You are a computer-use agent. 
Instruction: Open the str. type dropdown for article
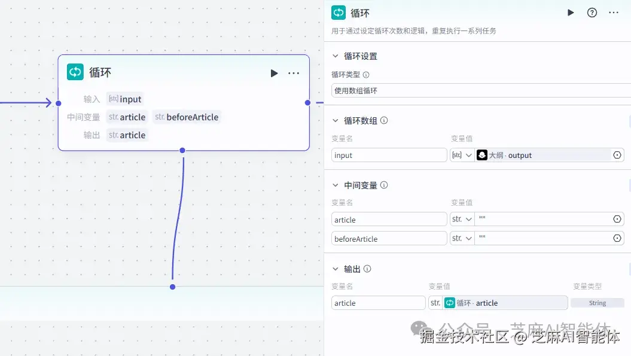point(462,219)
